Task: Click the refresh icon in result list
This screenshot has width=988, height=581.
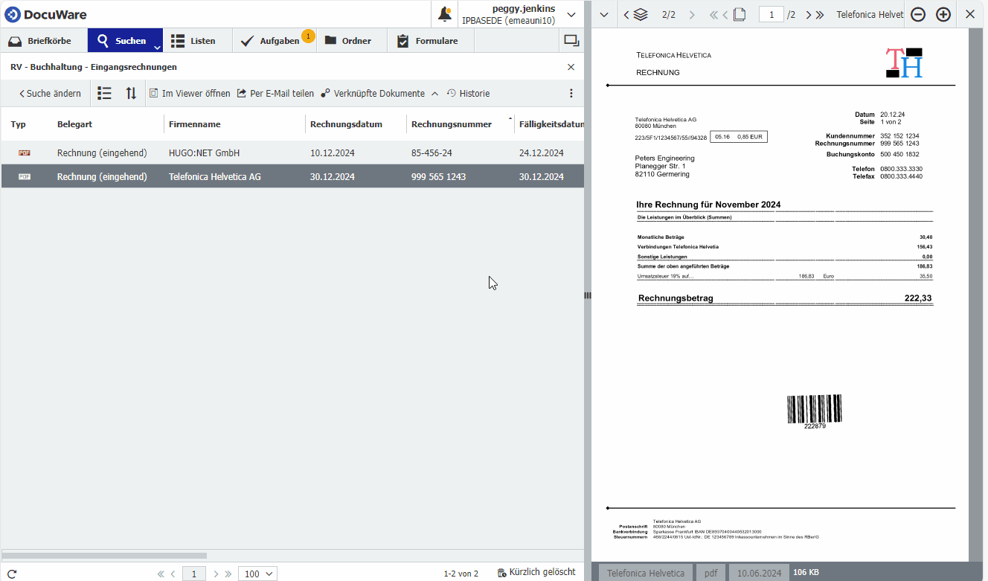Action: [12, 574]
